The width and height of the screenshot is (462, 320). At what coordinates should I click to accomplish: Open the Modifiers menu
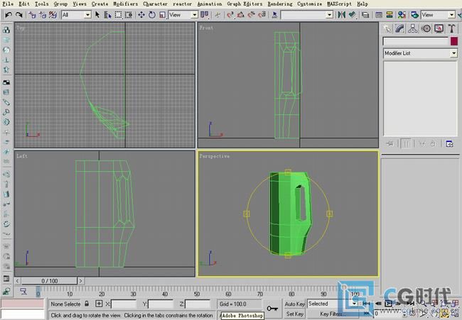coord(126,4)
